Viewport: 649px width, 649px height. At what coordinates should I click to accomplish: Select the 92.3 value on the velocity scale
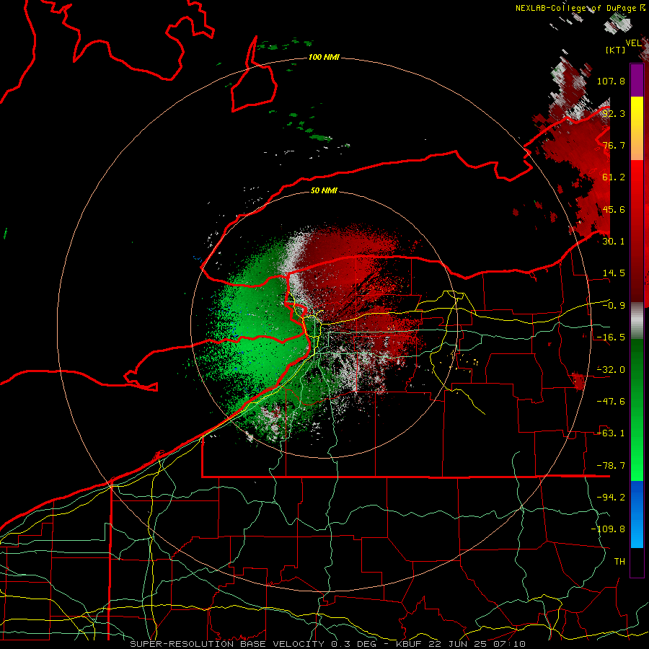coord(614,113)
